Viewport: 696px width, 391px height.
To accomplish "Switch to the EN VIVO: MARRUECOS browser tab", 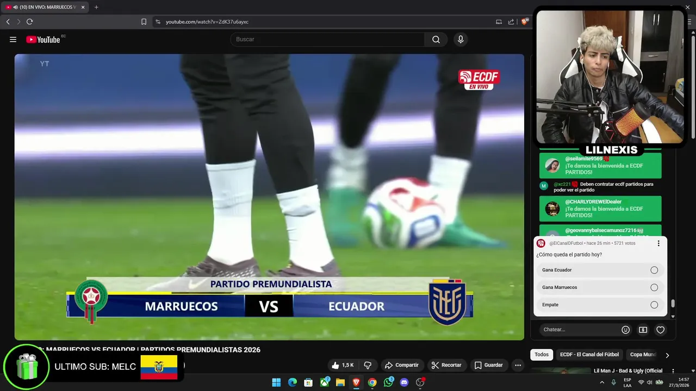I will click(x=43, y=7).
